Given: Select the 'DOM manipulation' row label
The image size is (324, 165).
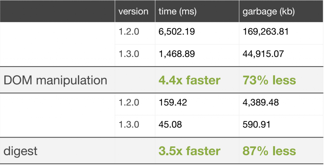Looking at the screenshot, I should tap(55, 80).
